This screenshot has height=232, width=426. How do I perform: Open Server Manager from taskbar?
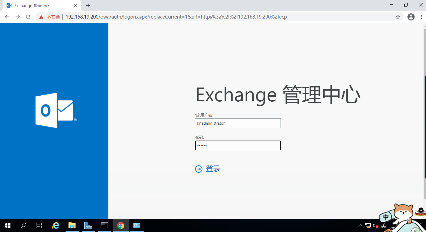coord(88,225)
